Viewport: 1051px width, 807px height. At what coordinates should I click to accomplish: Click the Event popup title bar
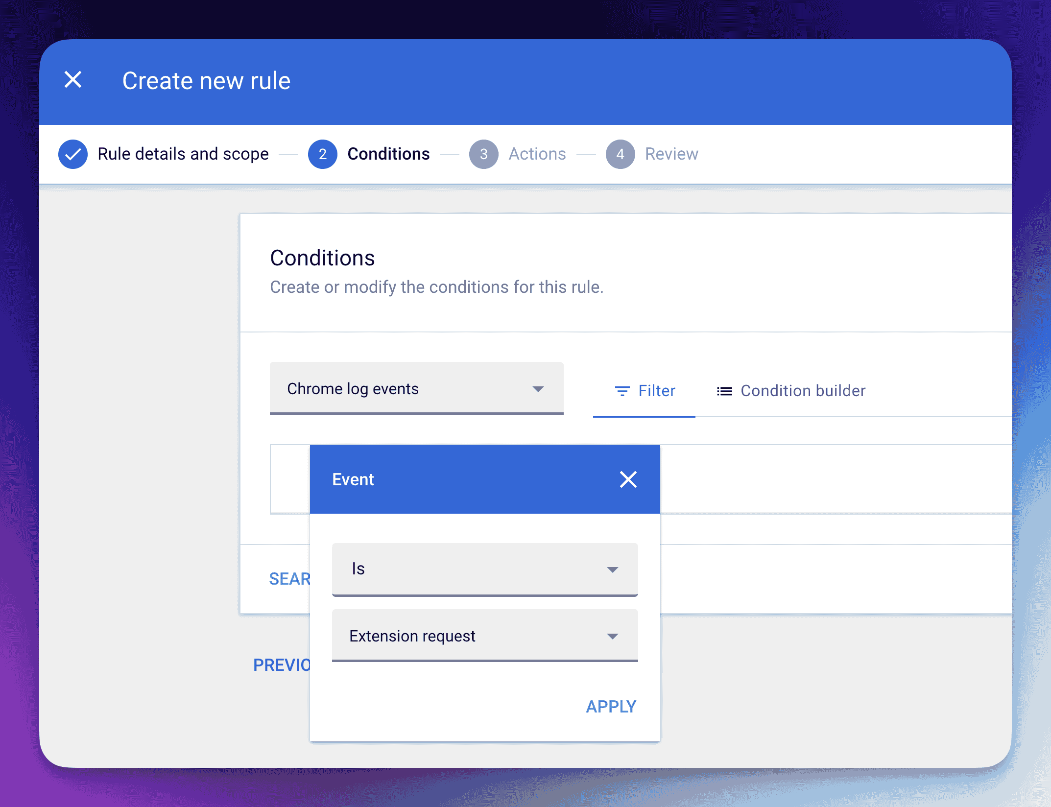coord(353,479)
